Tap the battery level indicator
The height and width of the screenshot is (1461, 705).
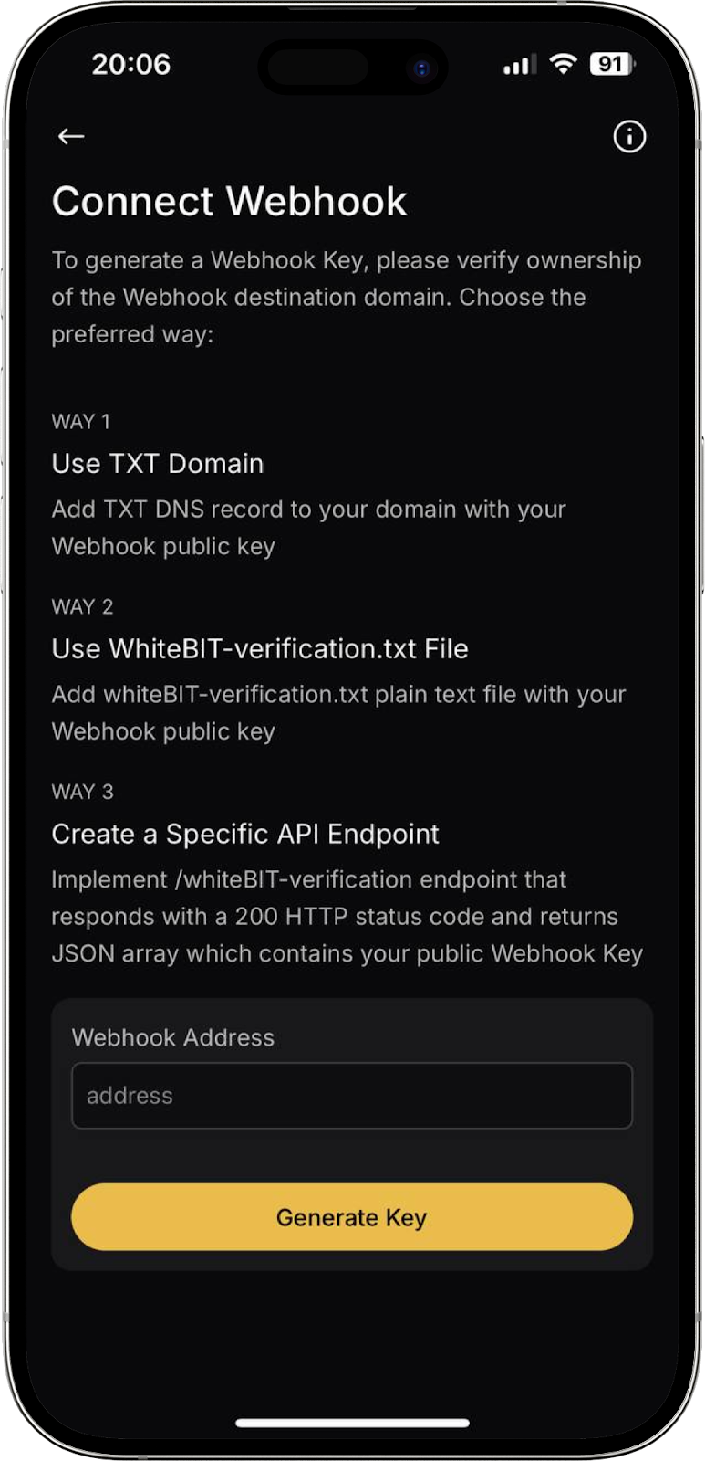point(612,64)
